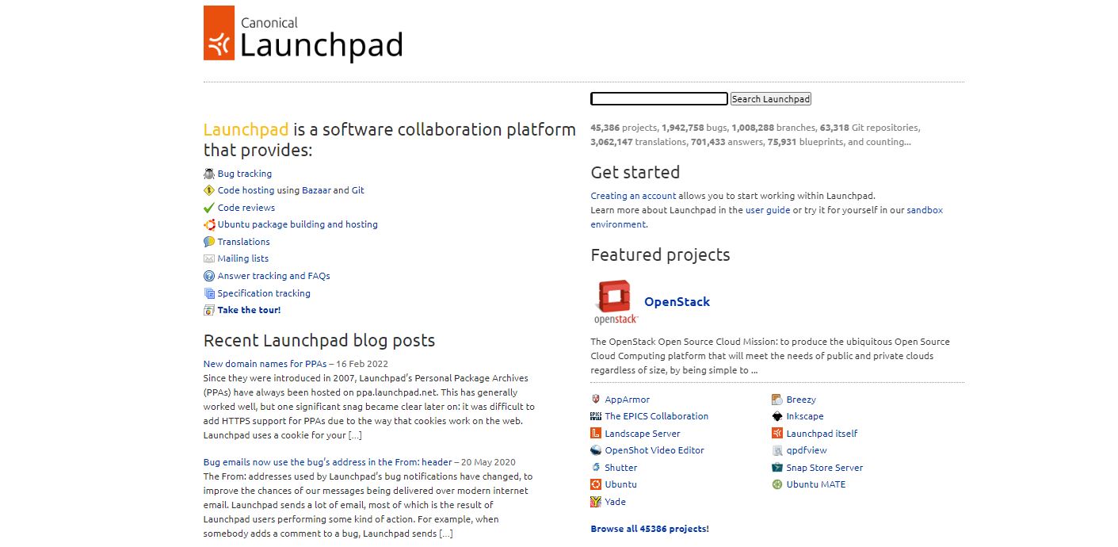Open the OpenShot Video Editor project
The height and width of the screenshot is (547, 1118).
654,450
